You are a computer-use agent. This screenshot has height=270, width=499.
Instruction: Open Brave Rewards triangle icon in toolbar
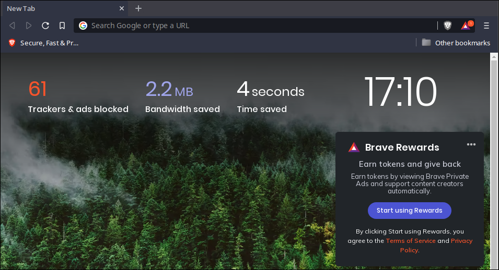pos(466,26)
